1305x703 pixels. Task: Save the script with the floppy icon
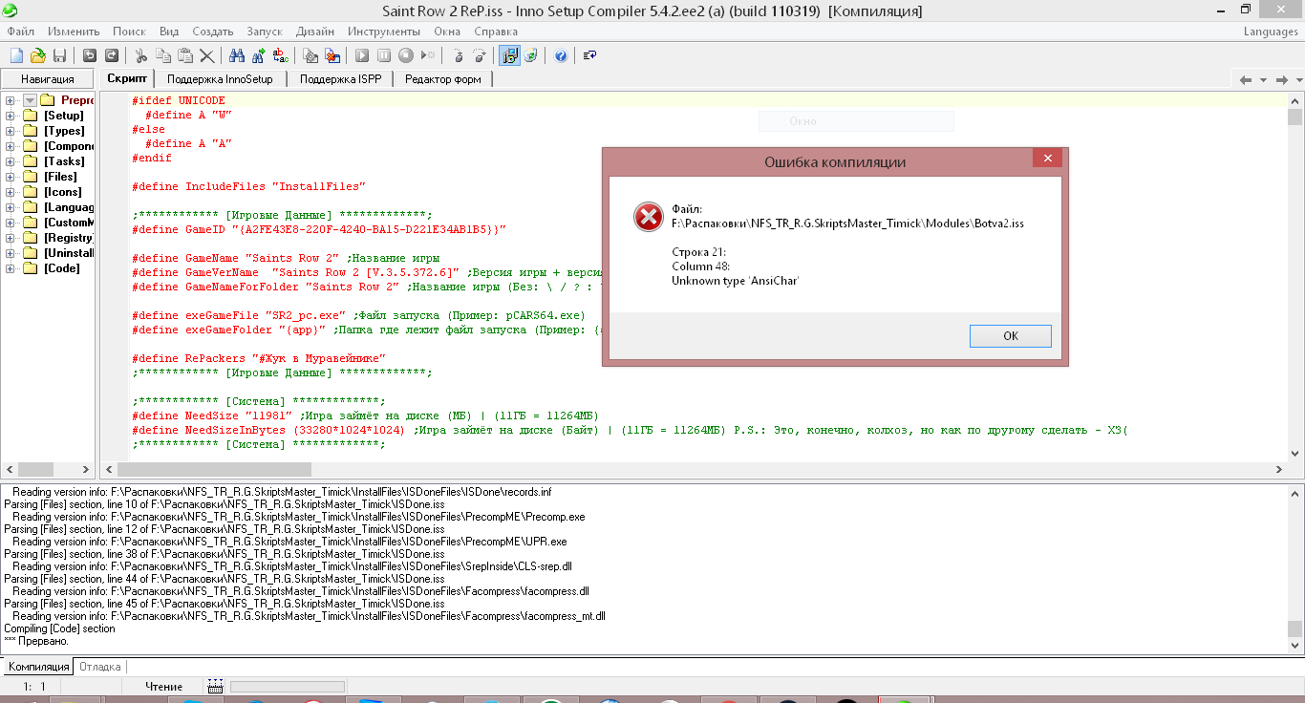59,55
